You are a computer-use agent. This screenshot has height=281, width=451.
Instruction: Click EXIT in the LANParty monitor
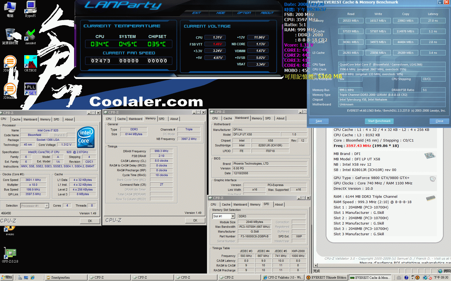click(197, 13)
